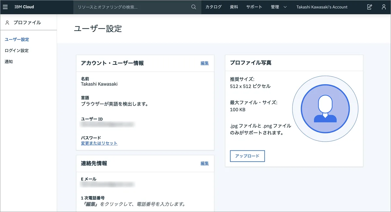Click the 変更またはリセット password link
This screenshot has width=391, height=212.
click(99, 143)
